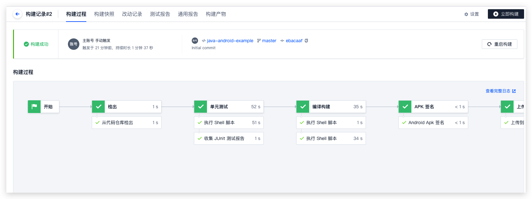Open the java-android-example repository link
The image size is (532, 199).
[x=230, y=41]
